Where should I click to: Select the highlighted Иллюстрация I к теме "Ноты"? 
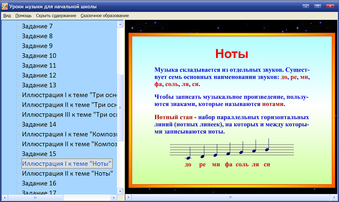point(67,164)
